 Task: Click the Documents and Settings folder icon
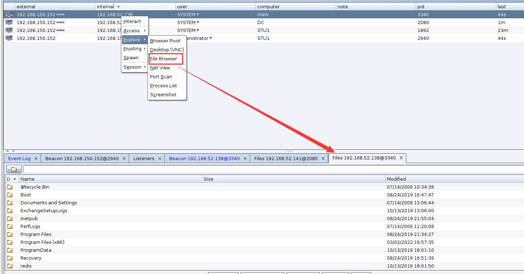(10, 203)
